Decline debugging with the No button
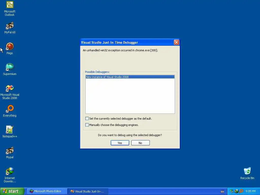The height and width of the screenshot is (195, 260). 140,143
